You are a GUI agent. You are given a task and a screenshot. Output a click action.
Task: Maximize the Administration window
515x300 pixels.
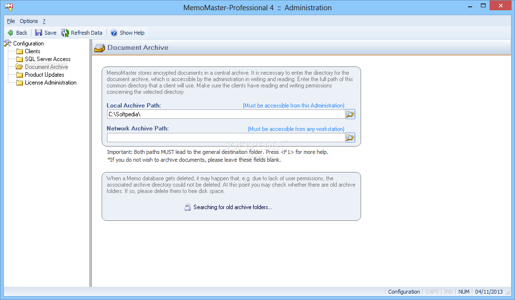[483, 5]
